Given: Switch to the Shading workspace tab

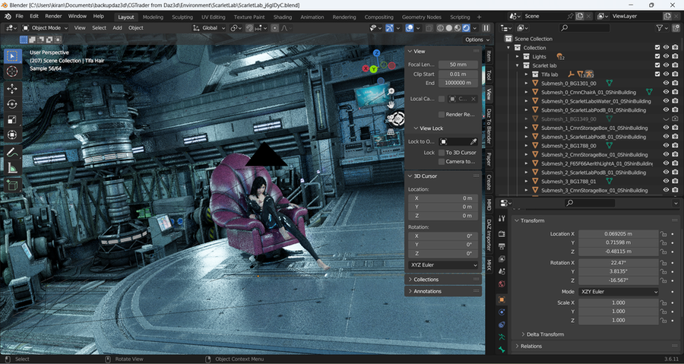Looking at the screenshot, I should click(x=282, y=16).
